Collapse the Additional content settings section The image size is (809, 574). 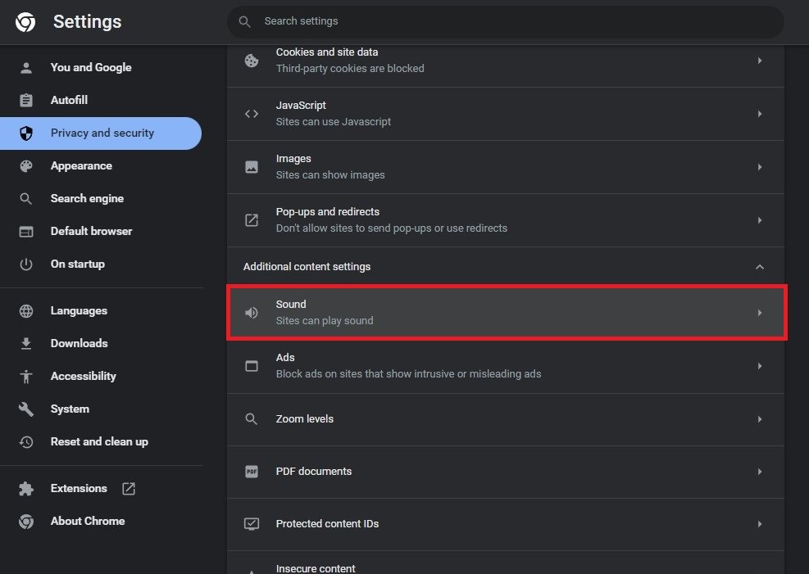tap(760, 267)
